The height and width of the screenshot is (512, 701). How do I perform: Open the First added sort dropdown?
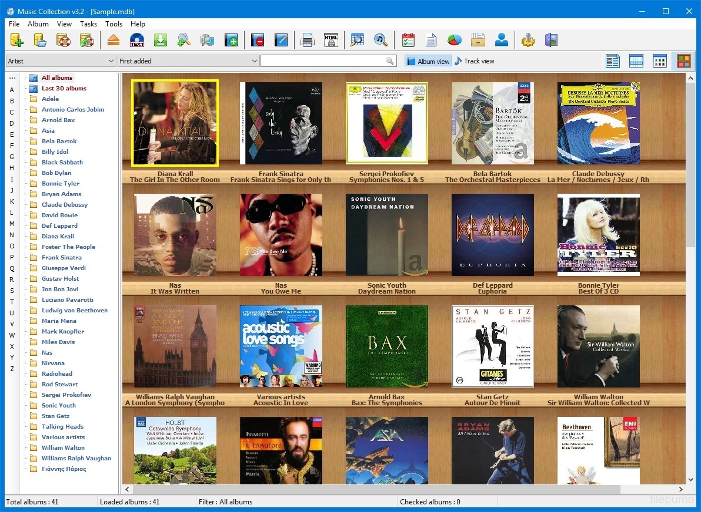(255, 61)
